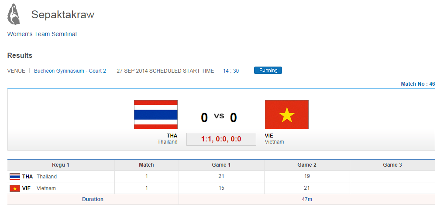Click Vietnam's Game 2 score of 21

pos(307,188)
